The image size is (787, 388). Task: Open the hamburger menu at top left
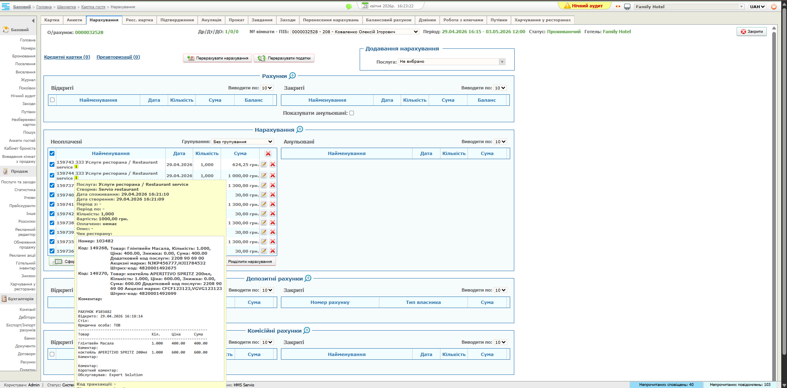(x=6, y=7)
